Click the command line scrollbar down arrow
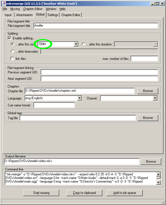This screenshot has width=166, height=205. pos(159,182)
